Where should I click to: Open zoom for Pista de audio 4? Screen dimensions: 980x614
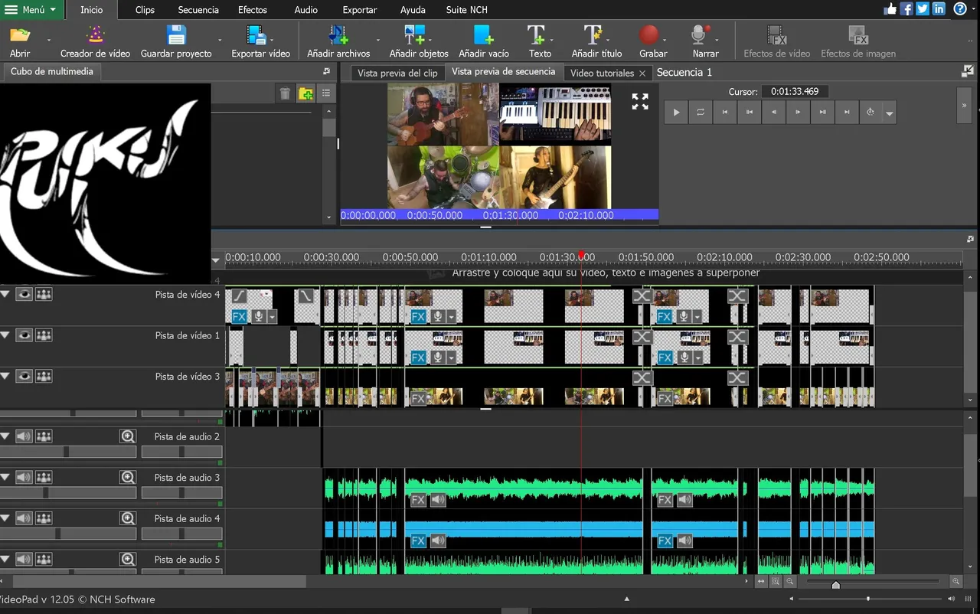[128, 518]
